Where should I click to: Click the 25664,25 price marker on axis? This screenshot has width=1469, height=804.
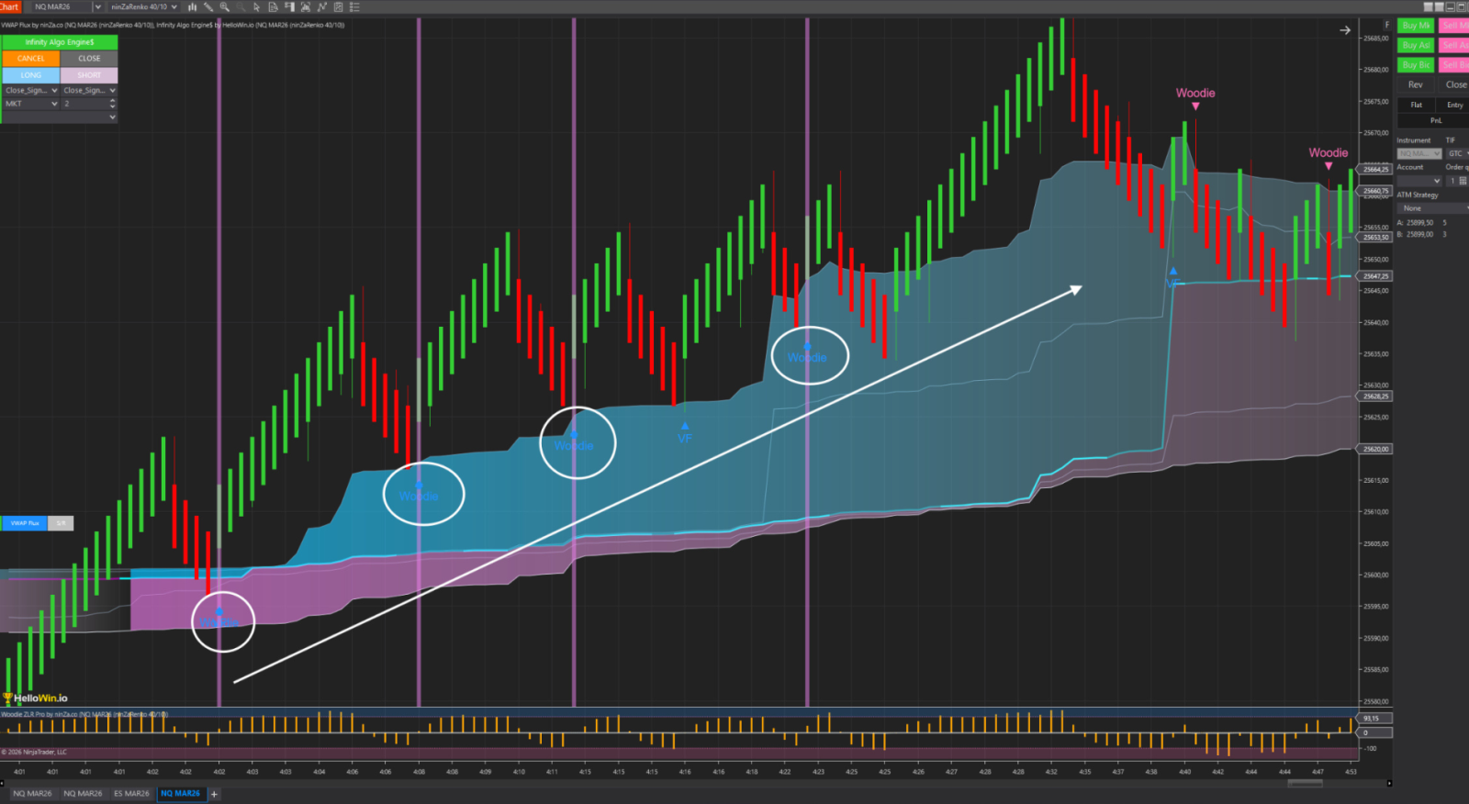tap(1375, 170)
